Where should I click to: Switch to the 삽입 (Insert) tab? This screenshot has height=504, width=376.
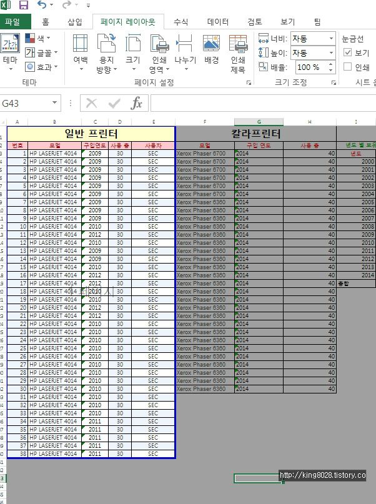[x=75, y=21]
